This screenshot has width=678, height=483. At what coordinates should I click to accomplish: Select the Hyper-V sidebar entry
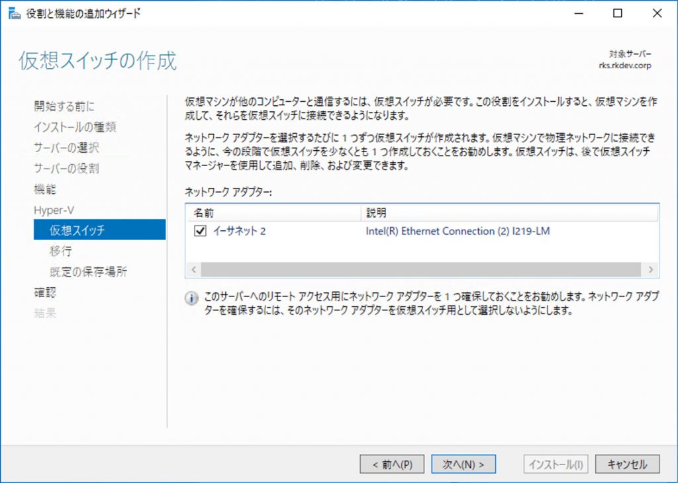coord(54,210)
